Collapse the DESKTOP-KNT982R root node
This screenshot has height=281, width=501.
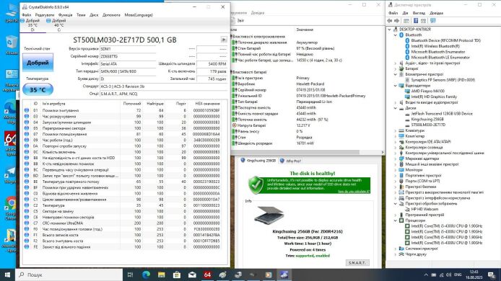390,29
